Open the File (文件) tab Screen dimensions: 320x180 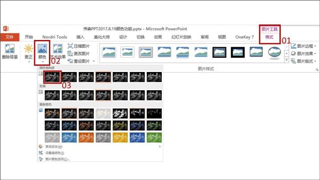pos(10,37)
